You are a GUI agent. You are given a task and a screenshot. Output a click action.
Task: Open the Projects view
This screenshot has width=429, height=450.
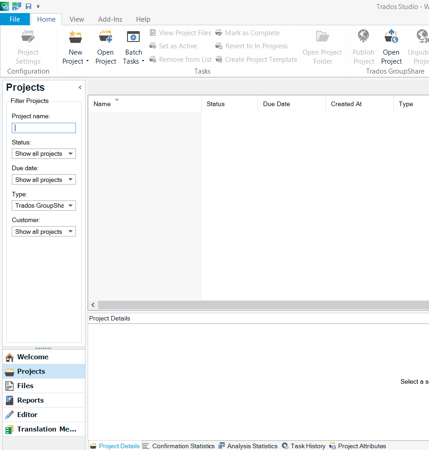click(44, 371)
